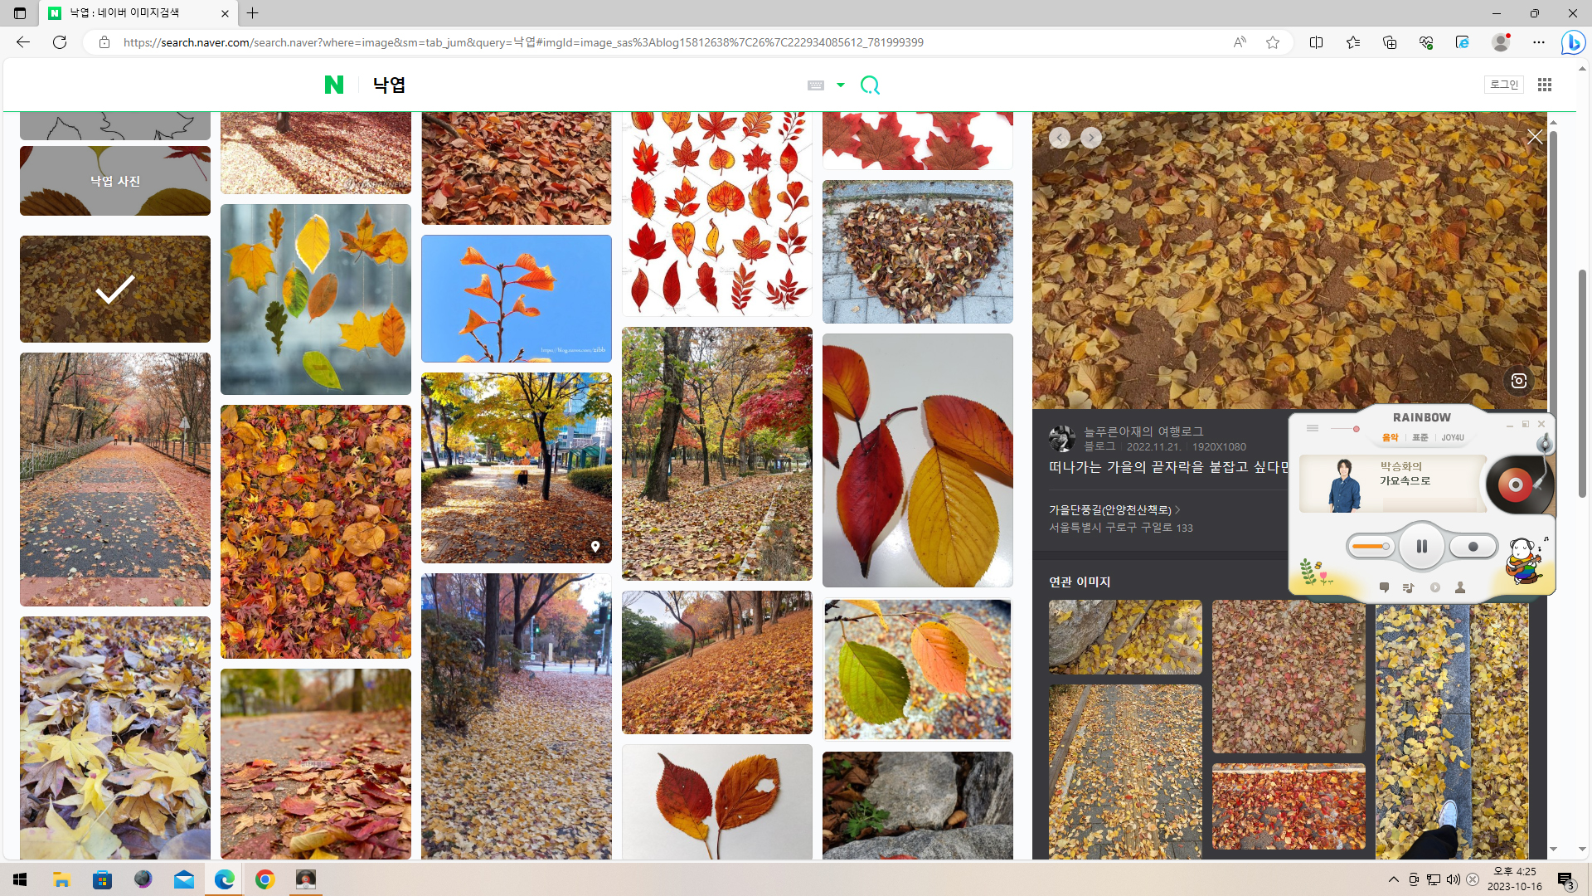Adjust the orange volume slider in Rainbow
The image size is (1592, 896).
[x=1369, y=546]
